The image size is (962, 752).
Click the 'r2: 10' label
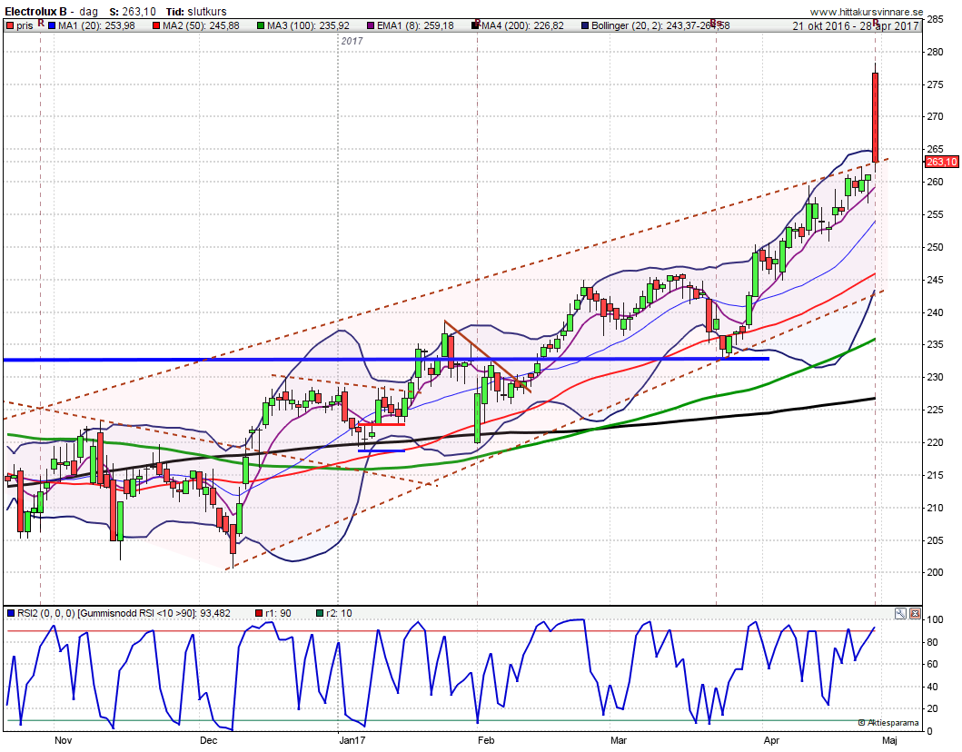[x=339, y=613]
